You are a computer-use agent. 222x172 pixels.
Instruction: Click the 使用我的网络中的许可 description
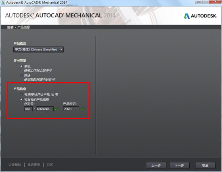(x=40, y=80)
